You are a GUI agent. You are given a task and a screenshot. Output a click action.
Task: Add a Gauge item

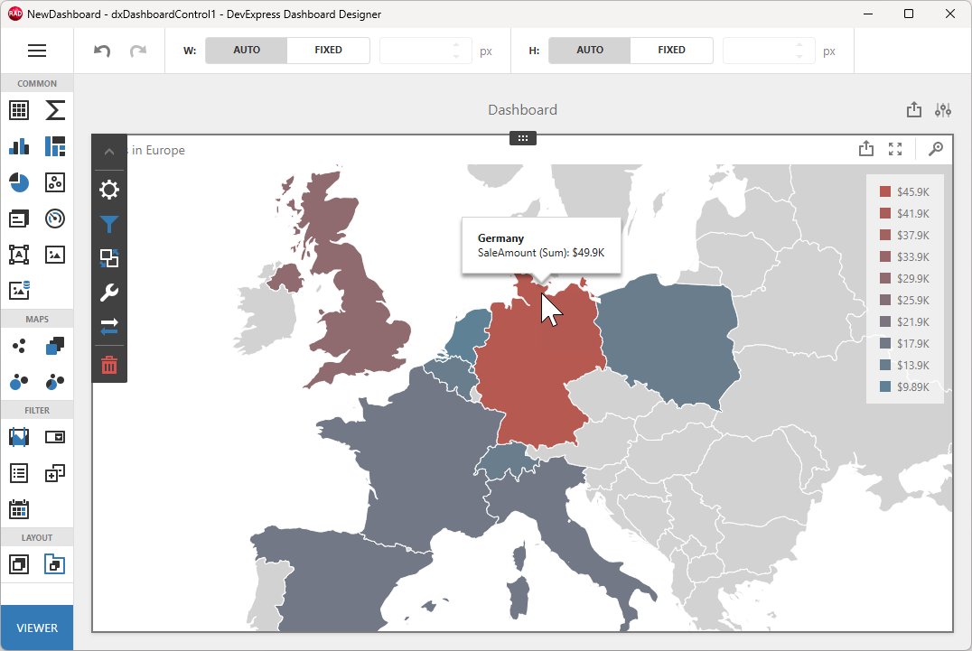click(x=55, y=219)
